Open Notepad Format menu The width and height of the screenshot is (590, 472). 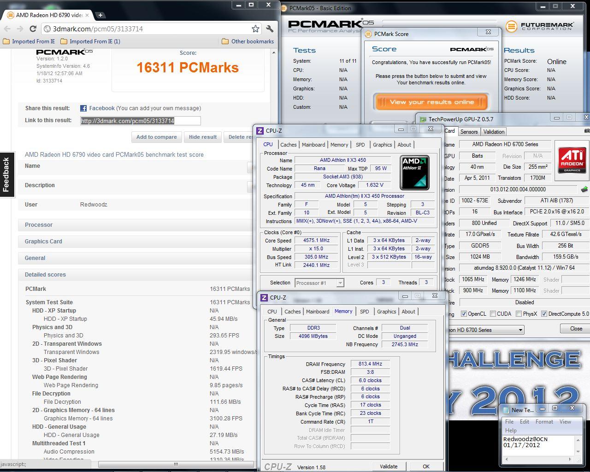point(544,422)
